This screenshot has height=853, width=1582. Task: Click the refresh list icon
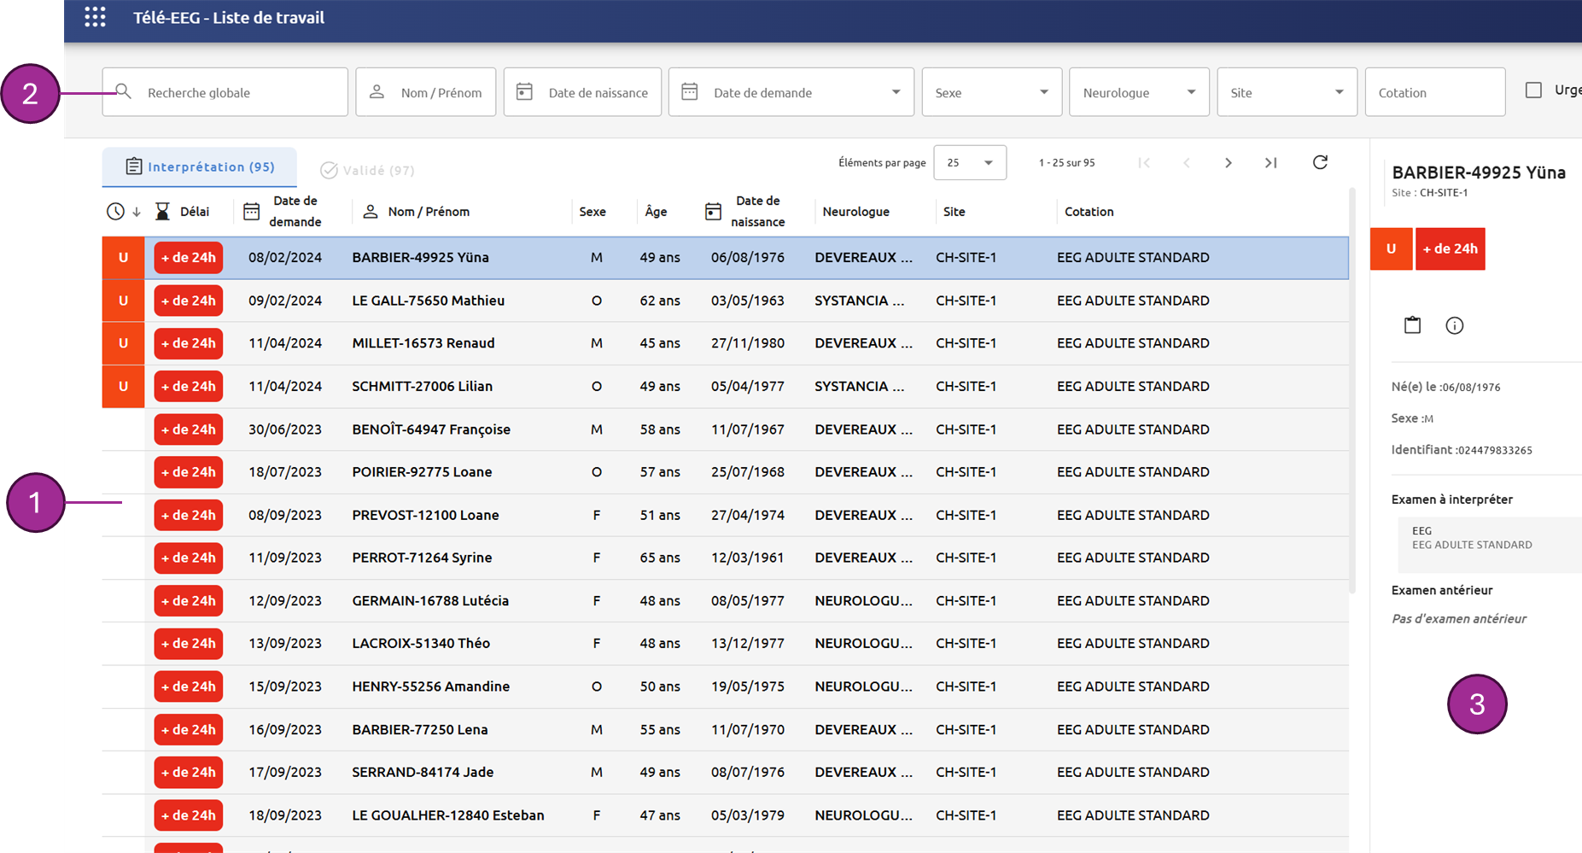[1320, 162]
